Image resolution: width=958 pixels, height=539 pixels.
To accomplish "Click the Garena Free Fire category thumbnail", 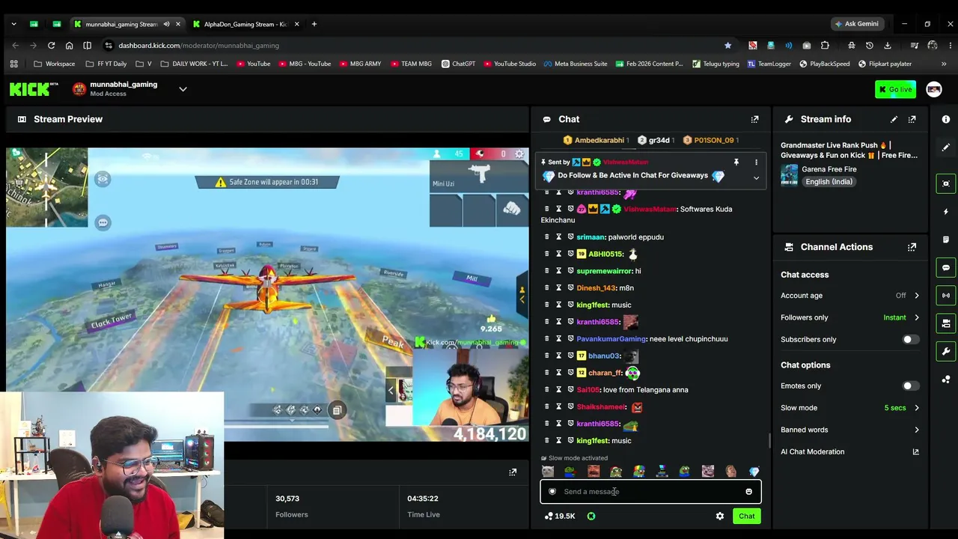I will [789, 175].
